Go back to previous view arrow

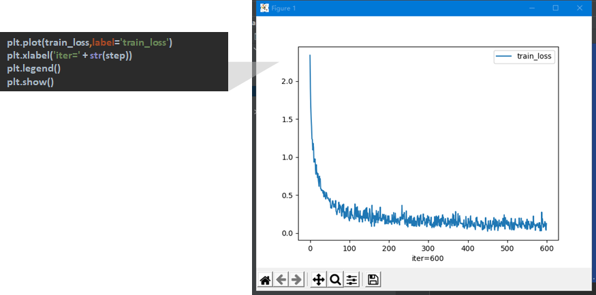click(281, 279)
